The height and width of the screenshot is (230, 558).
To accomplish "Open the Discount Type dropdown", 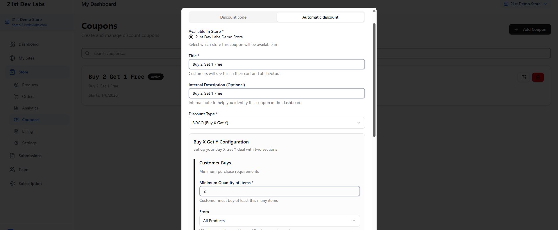I will (x=276, y=123).
